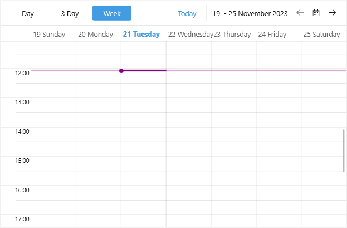The width and height of the screenshot is (347, 228).
Task: Select the 19 Sunday column header
Action: 49,34
